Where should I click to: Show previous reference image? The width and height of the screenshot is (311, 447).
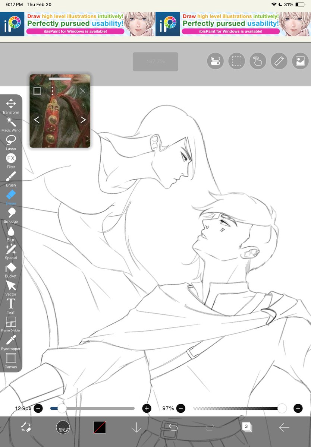(37, 120)
